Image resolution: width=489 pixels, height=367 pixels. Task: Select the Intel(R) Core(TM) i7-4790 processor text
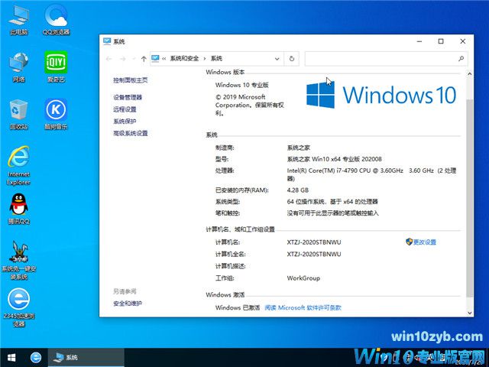tap(371, 174)
